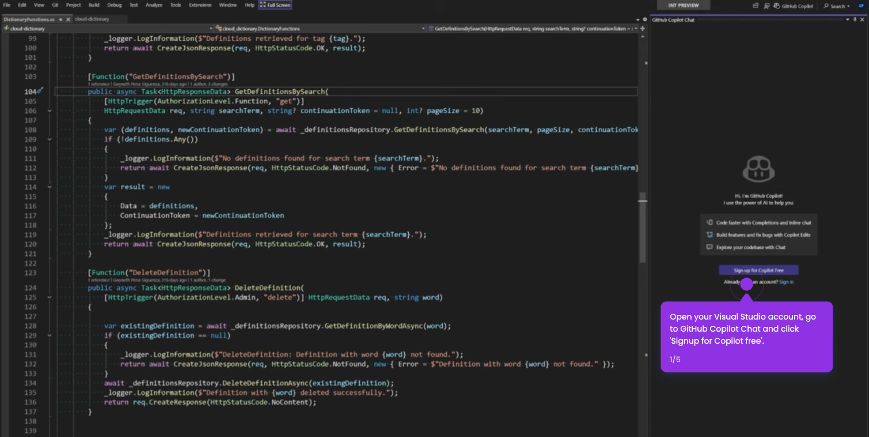
Task: Open the View menu
Action: pos(39,5)
